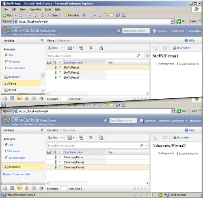Toggle flag on Steffi/Firma3 row
This screenshot has width=203, height=198.
(60, 77)
